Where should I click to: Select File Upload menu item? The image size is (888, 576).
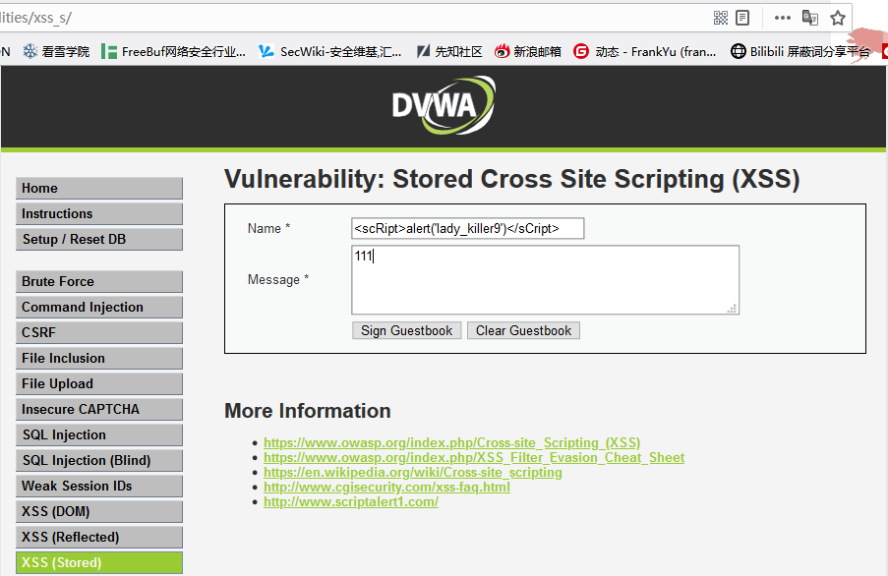[x=99, y=383]
